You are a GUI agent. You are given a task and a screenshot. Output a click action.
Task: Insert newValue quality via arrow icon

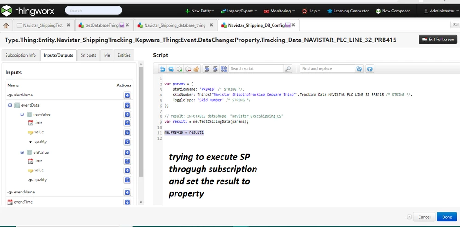(128, 142)
